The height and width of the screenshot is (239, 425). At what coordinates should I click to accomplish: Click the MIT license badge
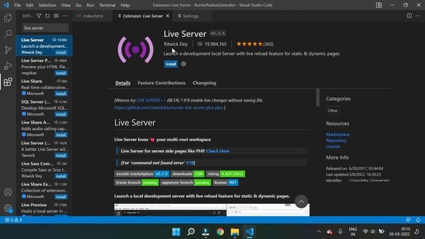click(226, 183)
